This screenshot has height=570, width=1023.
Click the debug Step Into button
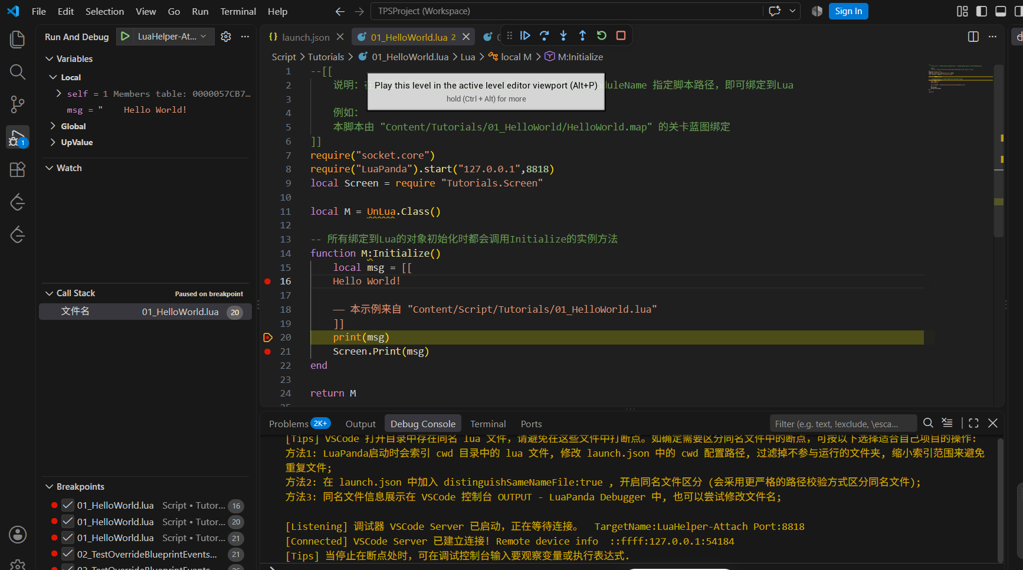(563, 35)
